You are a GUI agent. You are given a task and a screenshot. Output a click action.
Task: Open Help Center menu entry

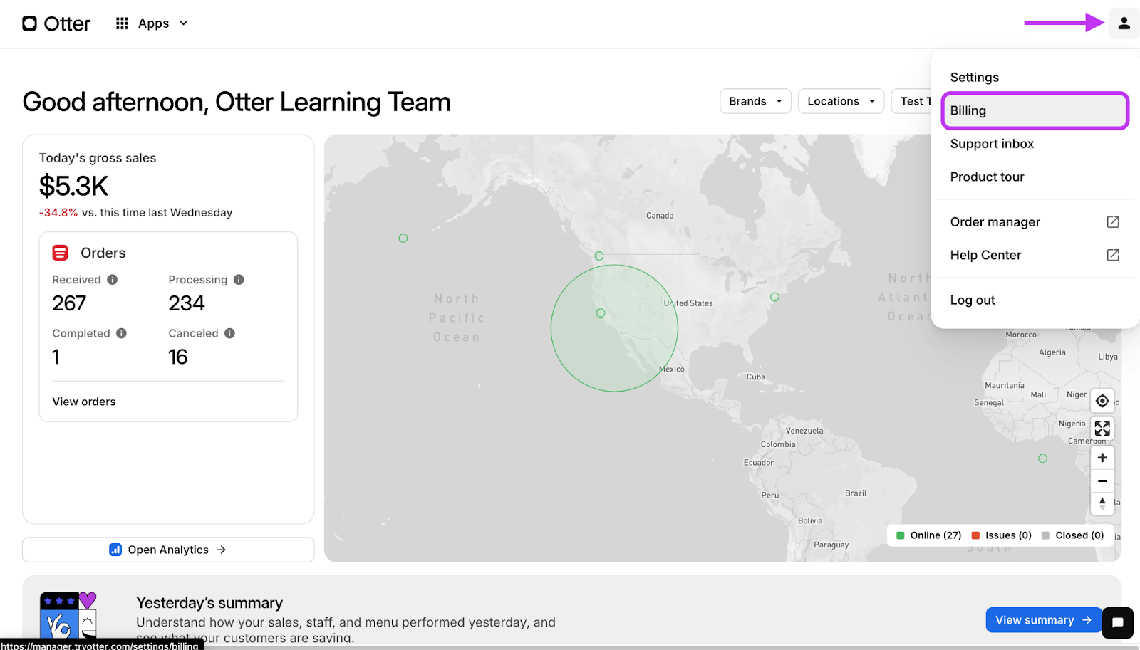pyautogui.click(x=985, y=255)
